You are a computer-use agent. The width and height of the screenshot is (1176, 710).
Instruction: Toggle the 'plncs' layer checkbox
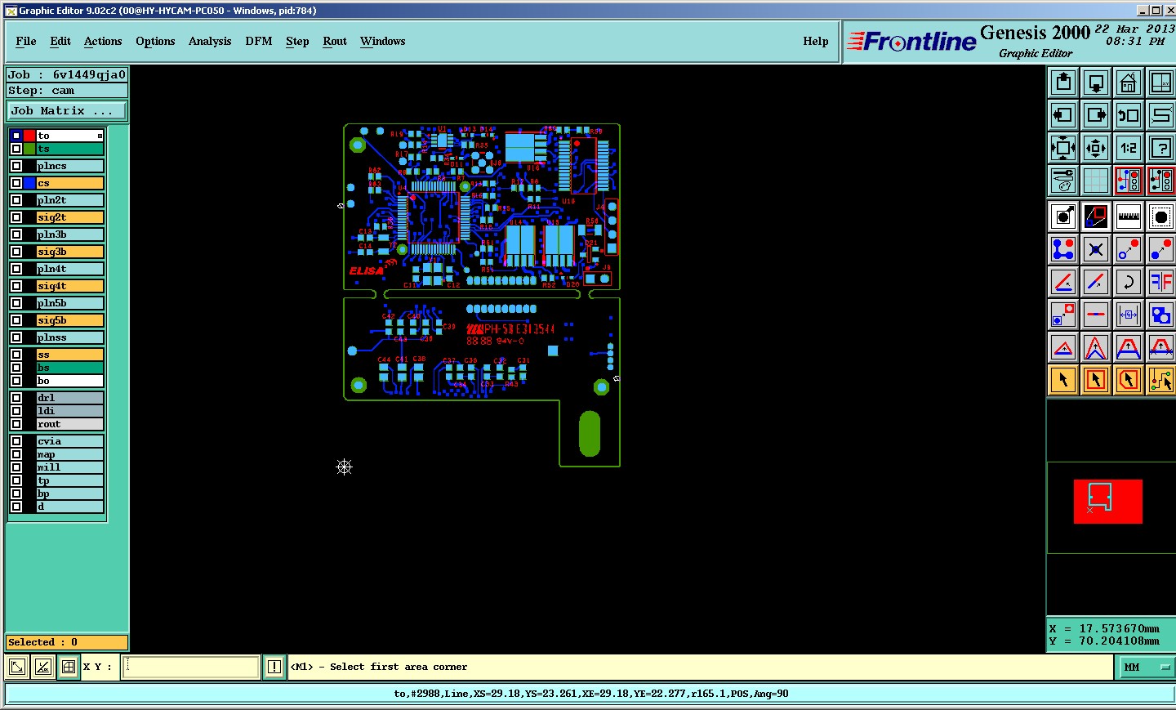tap(16, 166)
